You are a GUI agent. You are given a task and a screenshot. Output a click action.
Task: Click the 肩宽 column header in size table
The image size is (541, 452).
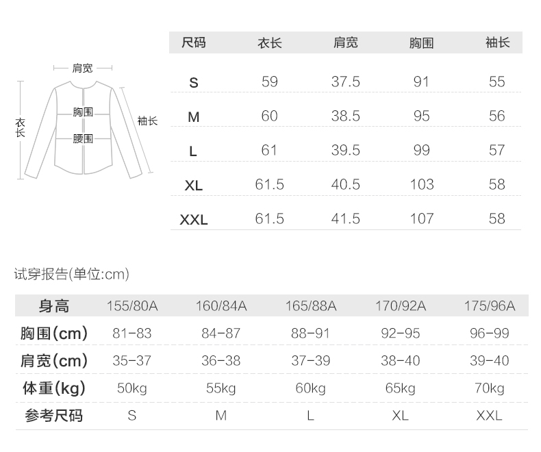click(x=345, y=43)
